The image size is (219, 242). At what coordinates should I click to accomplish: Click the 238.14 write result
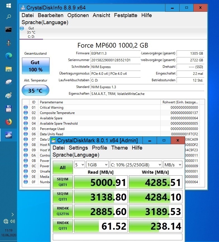coord(156,226)
